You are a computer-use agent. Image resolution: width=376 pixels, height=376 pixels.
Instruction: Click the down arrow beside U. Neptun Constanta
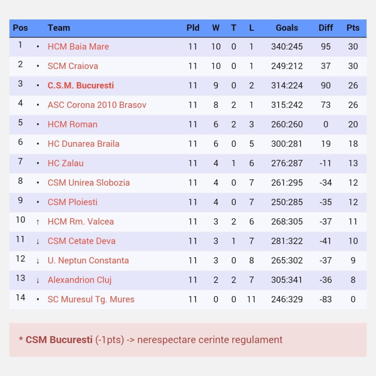[38, 261]
